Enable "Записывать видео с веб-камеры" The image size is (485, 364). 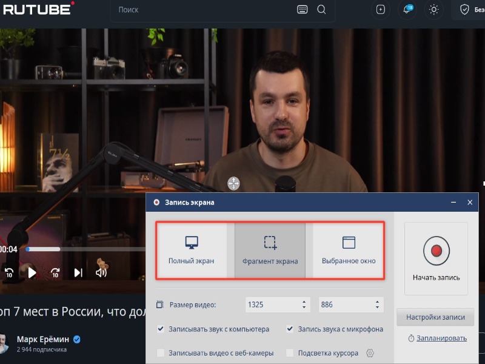point(161,353)
